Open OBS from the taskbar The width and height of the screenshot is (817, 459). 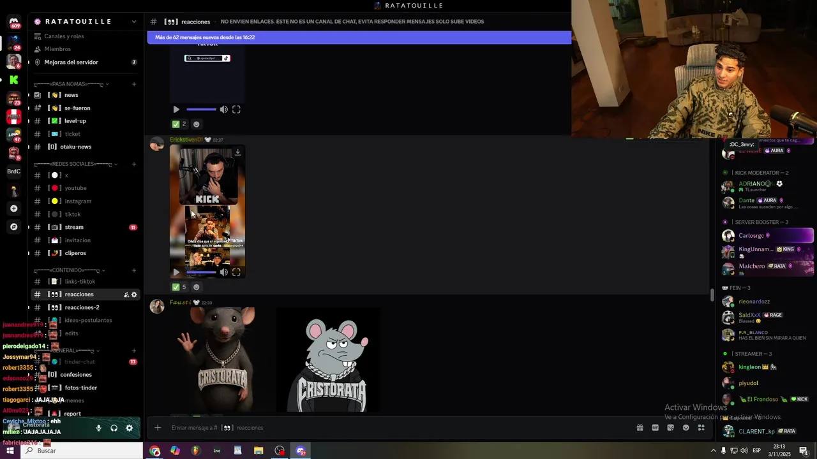coord(280,451)
